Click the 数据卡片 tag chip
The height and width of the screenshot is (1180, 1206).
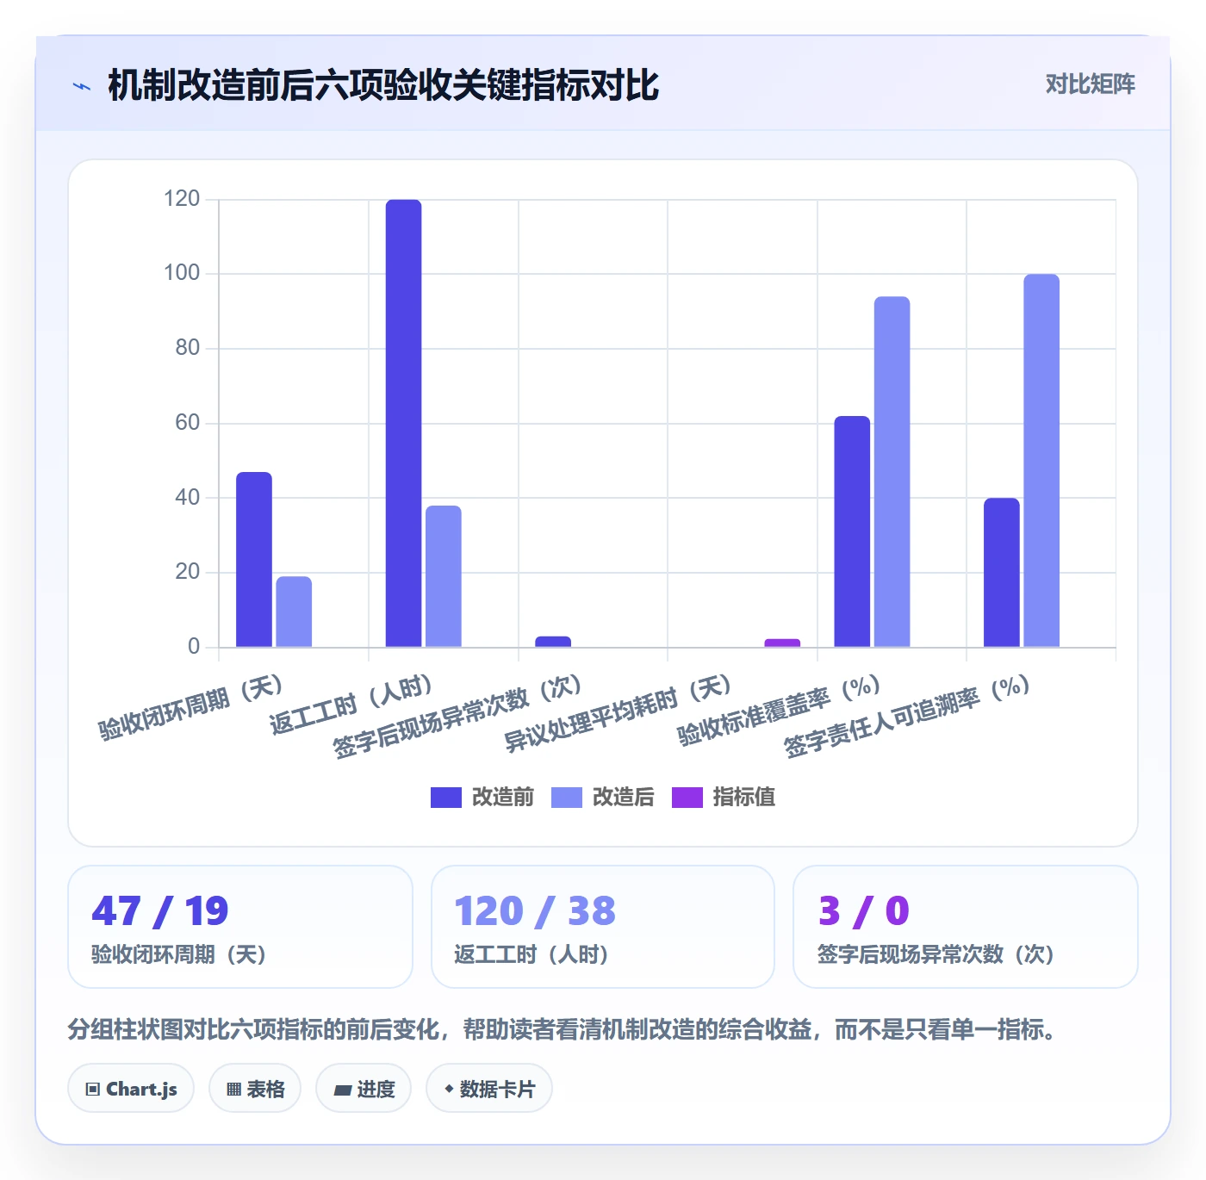pos(489,1089)
